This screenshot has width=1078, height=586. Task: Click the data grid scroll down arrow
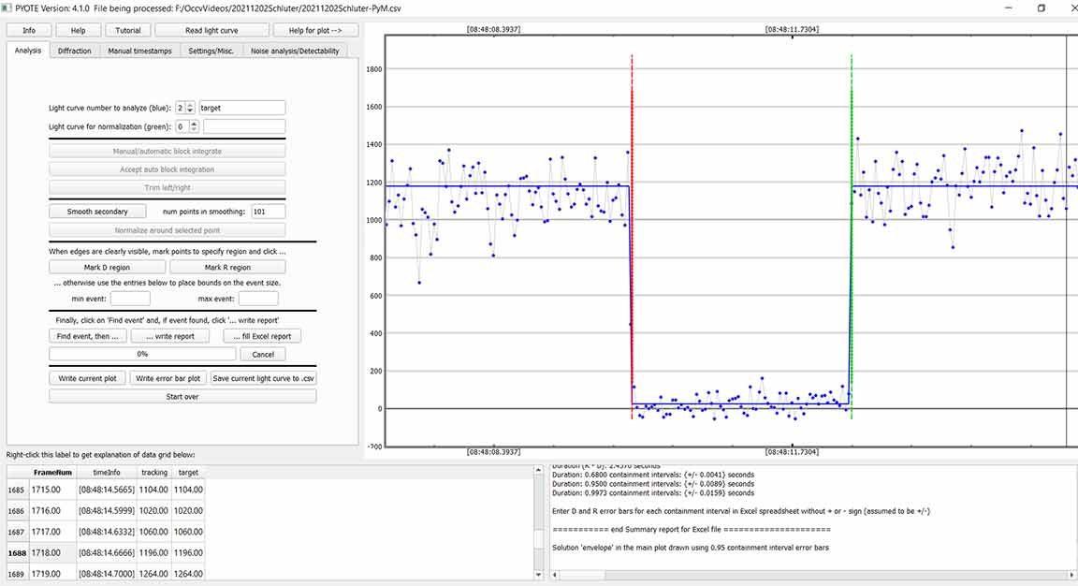click(x=538, y=575)
